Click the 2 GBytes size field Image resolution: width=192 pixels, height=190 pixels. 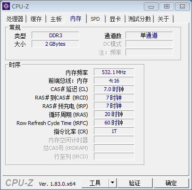point(55,44)
